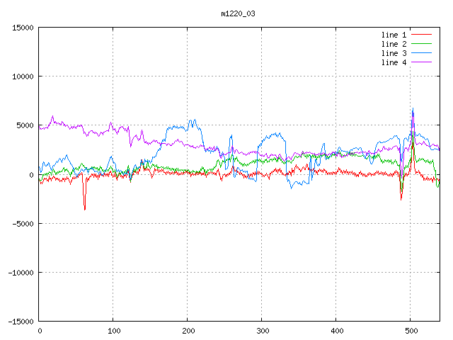Click the 100 x-axis tick label
The height and width of the screenshot is (340, 453).
click(x=113, y=330)
